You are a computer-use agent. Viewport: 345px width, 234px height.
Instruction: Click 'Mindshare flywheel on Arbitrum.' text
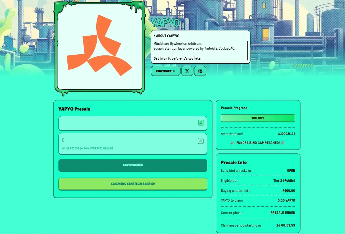pyautogui.click(x=178, y=43)
